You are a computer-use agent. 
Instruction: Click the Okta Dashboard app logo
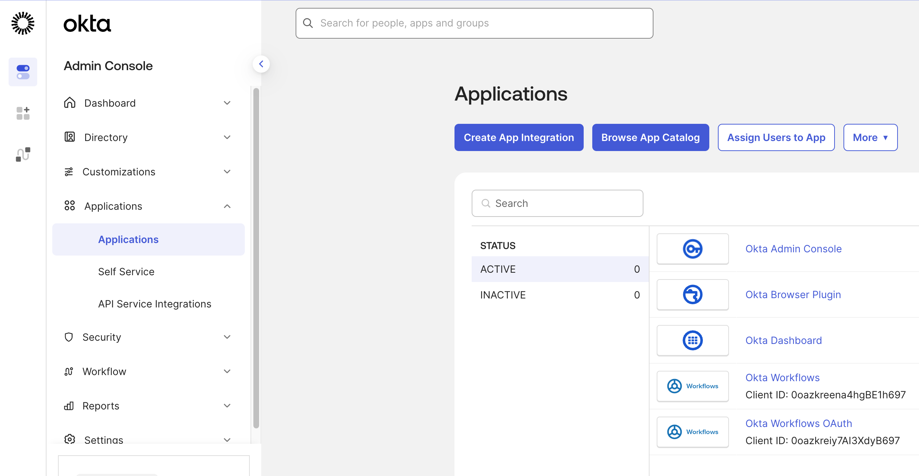pyautogui.click(x=692, y=340)
